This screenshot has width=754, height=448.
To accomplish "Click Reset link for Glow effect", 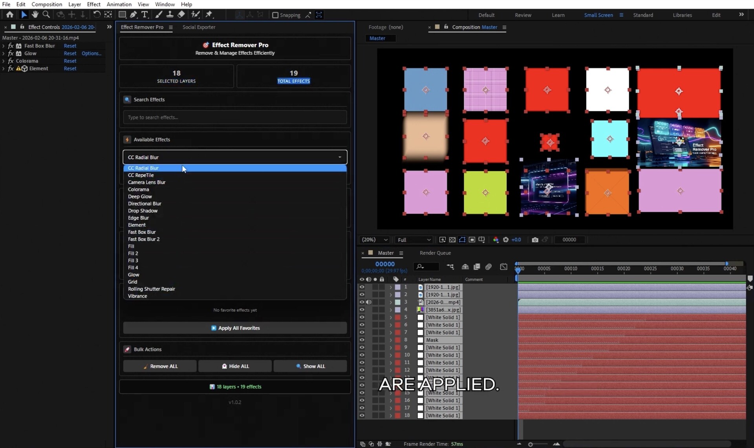I will 70,53.
